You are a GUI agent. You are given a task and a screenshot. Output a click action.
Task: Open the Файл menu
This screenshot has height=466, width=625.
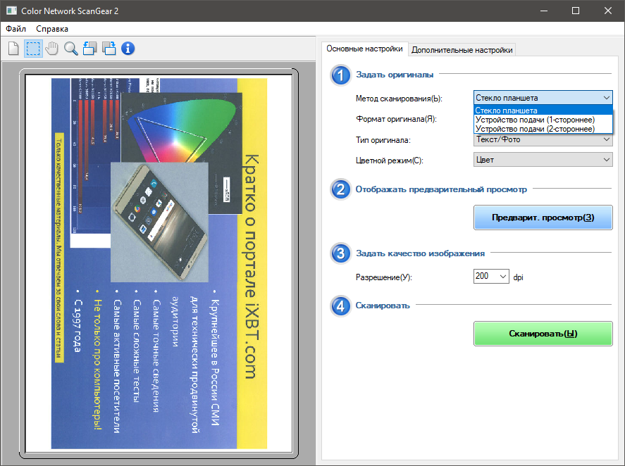pyautogui.click(x=16, y=29)
